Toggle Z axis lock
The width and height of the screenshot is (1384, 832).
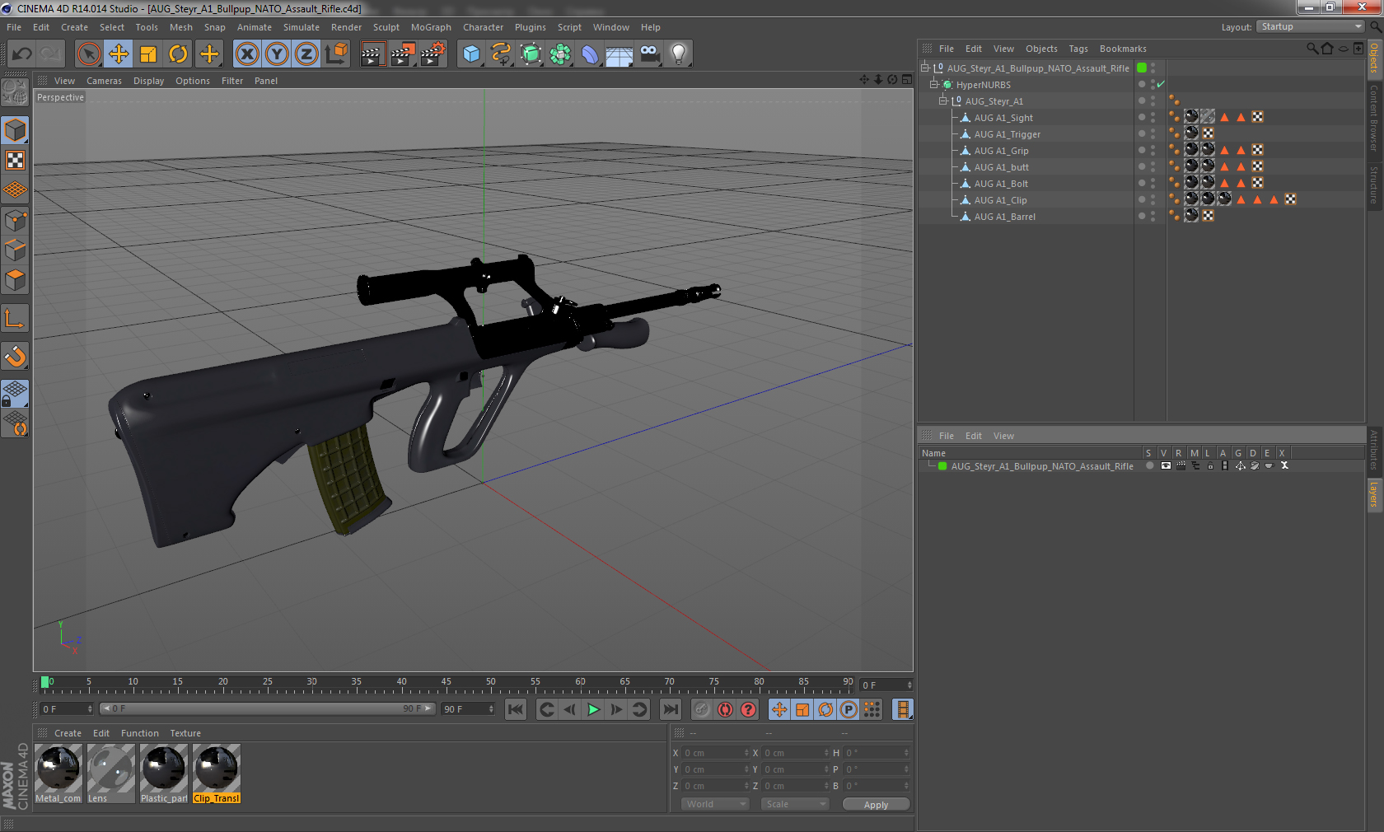point(306,54)
